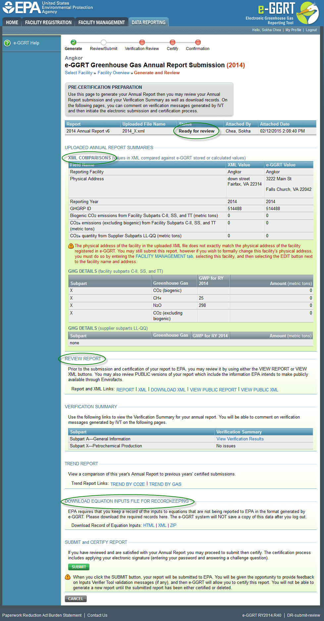
Task: Download equation inputs as XML
Action: (162, 525)
